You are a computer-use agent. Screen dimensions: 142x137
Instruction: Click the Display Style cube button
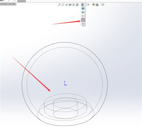[x=83, y=4]
